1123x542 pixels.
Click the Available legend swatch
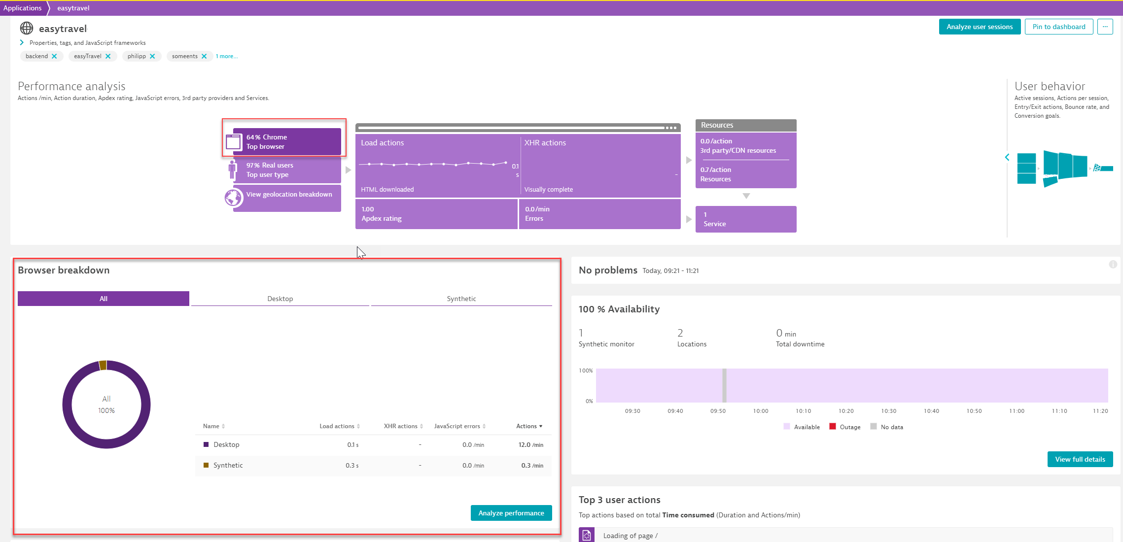[787, 427]
